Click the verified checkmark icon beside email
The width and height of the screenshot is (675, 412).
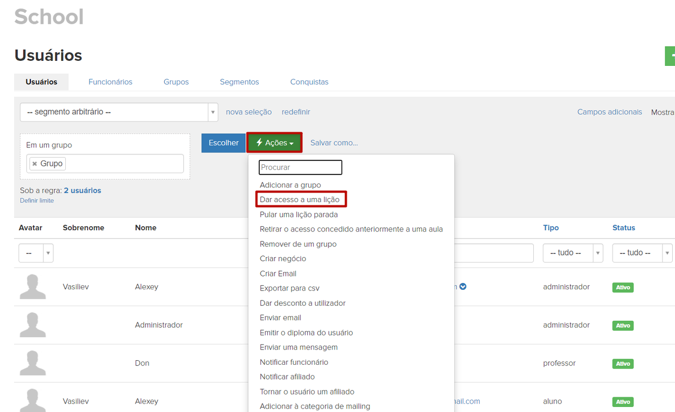tap(462, 286)
